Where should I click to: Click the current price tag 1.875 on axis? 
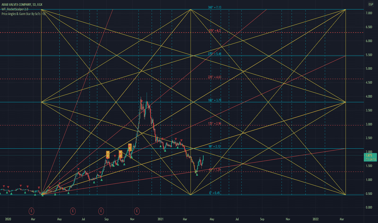point(370,157)
